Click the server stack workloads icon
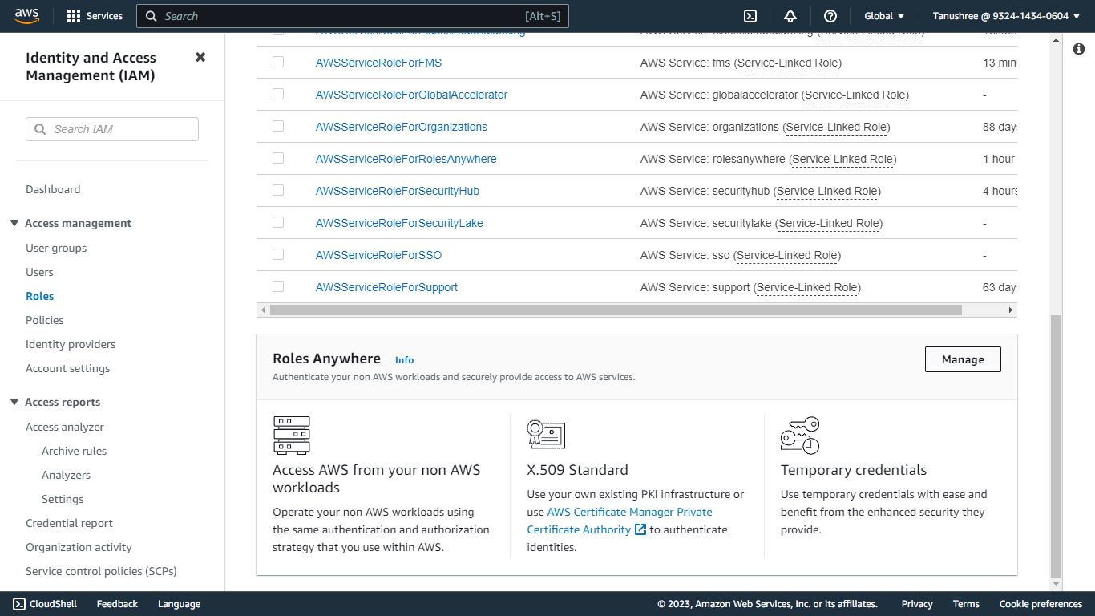The height and width of the screenshot is (616, 1095). (x=291, y=436)
